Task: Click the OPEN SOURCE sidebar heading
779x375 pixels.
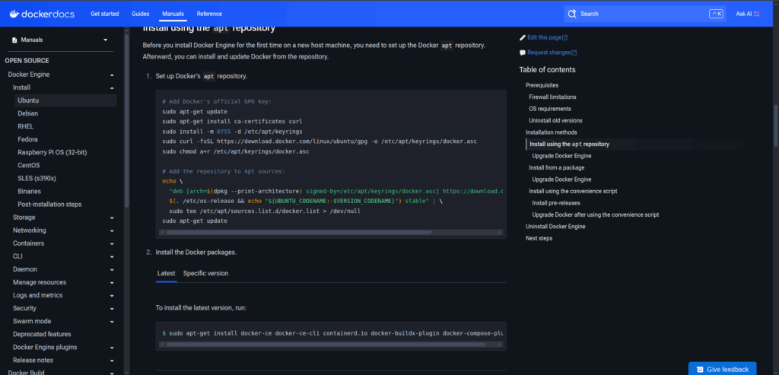Action: pyautogui.click(x=27, y=61)
